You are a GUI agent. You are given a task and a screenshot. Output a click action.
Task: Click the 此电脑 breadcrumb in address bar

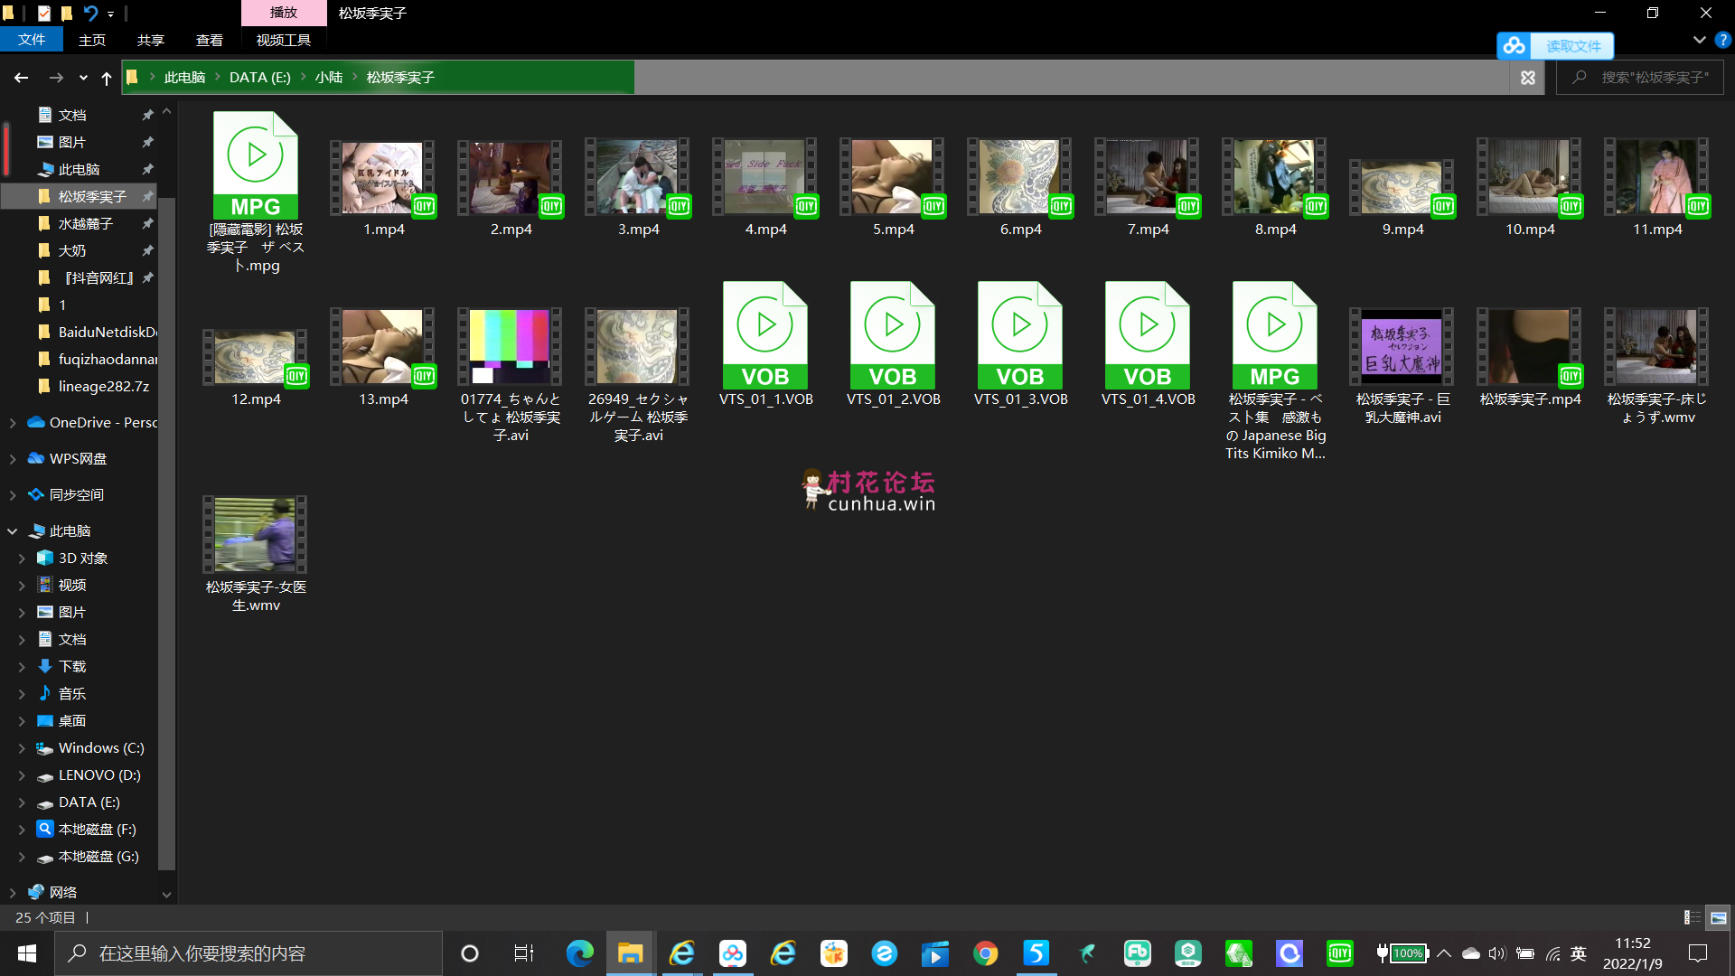coord(184,78)
